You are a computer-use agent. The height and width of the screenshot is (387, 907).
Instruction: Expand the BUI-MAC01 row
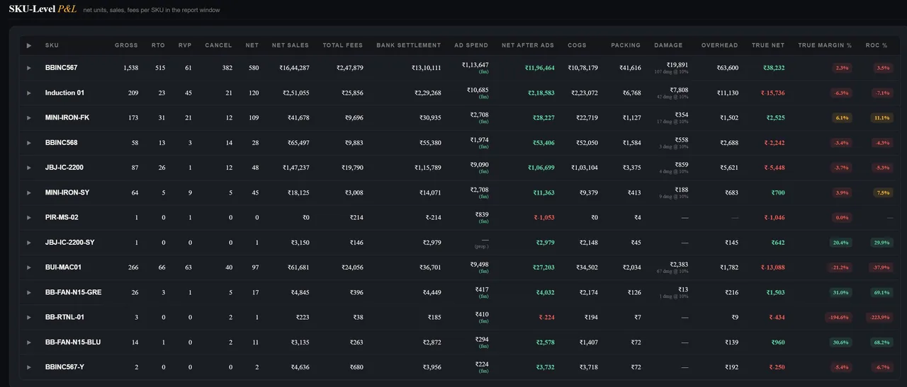tap(29, 267)
